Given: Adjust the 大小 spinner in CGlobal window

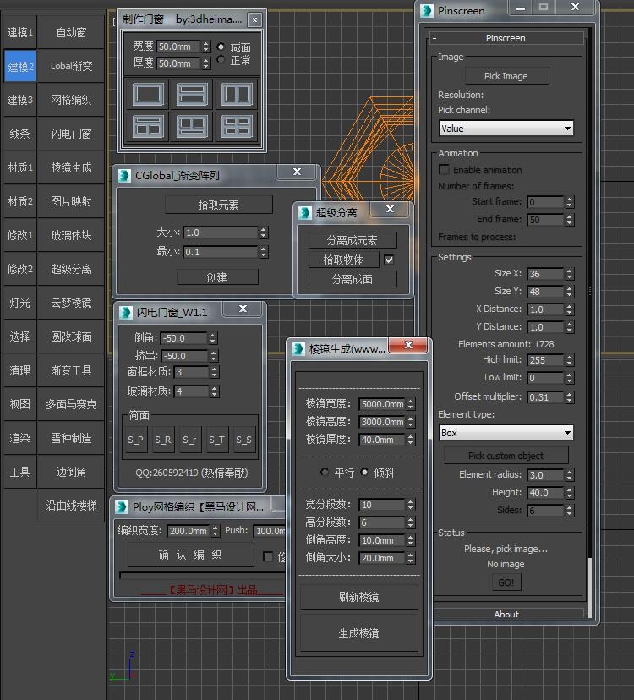Looking at the screenshot, I should (264, 232).
